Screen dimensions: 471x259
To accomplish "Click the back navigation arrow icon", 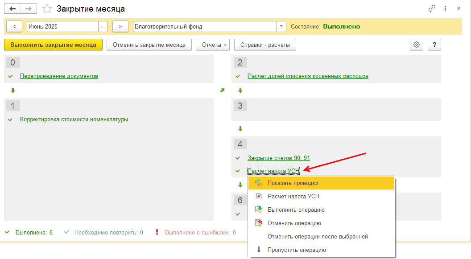I will click(x=13, y=8).
